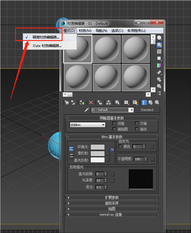The width and height of the screenshot is (191, 233).
Task: Click the Video Color Check icon
Action: tap(159, 65)
